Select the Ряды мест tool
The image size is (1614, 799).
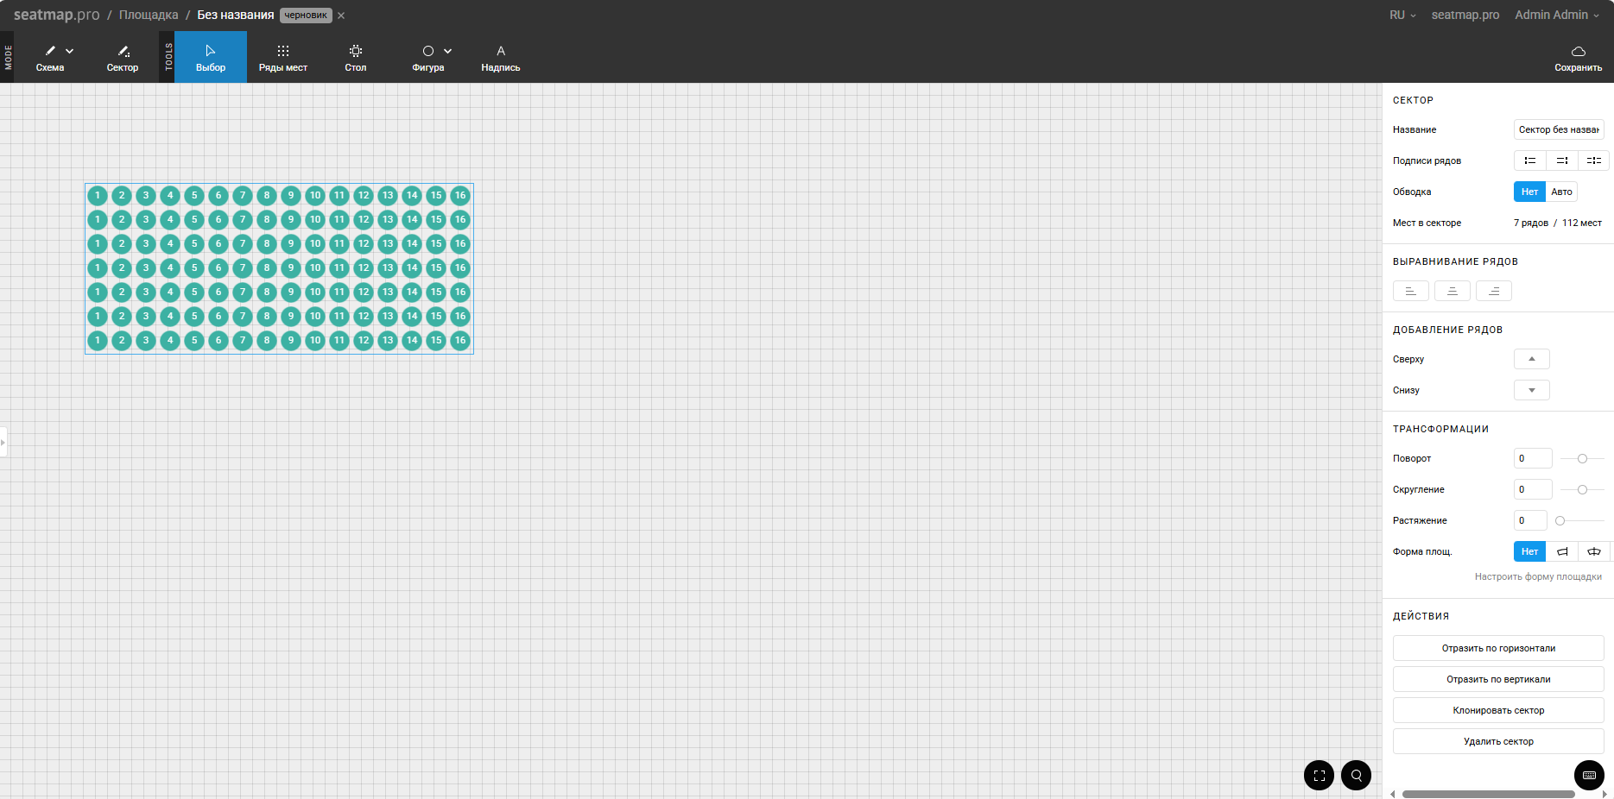[x=283, y=57]
